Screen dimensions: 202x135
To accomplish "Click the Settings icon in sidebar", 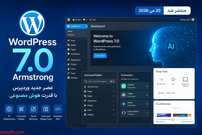I will coord(68,78).
